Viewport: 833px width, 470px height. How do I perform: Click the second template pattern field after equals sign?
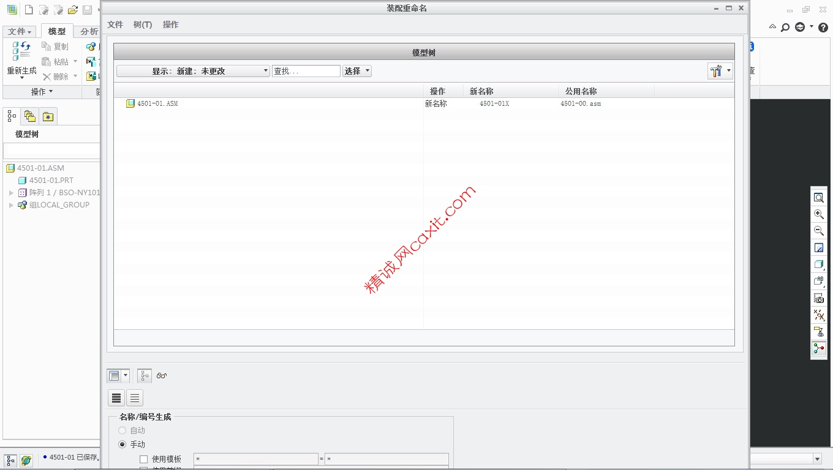[x=386, y=459]
